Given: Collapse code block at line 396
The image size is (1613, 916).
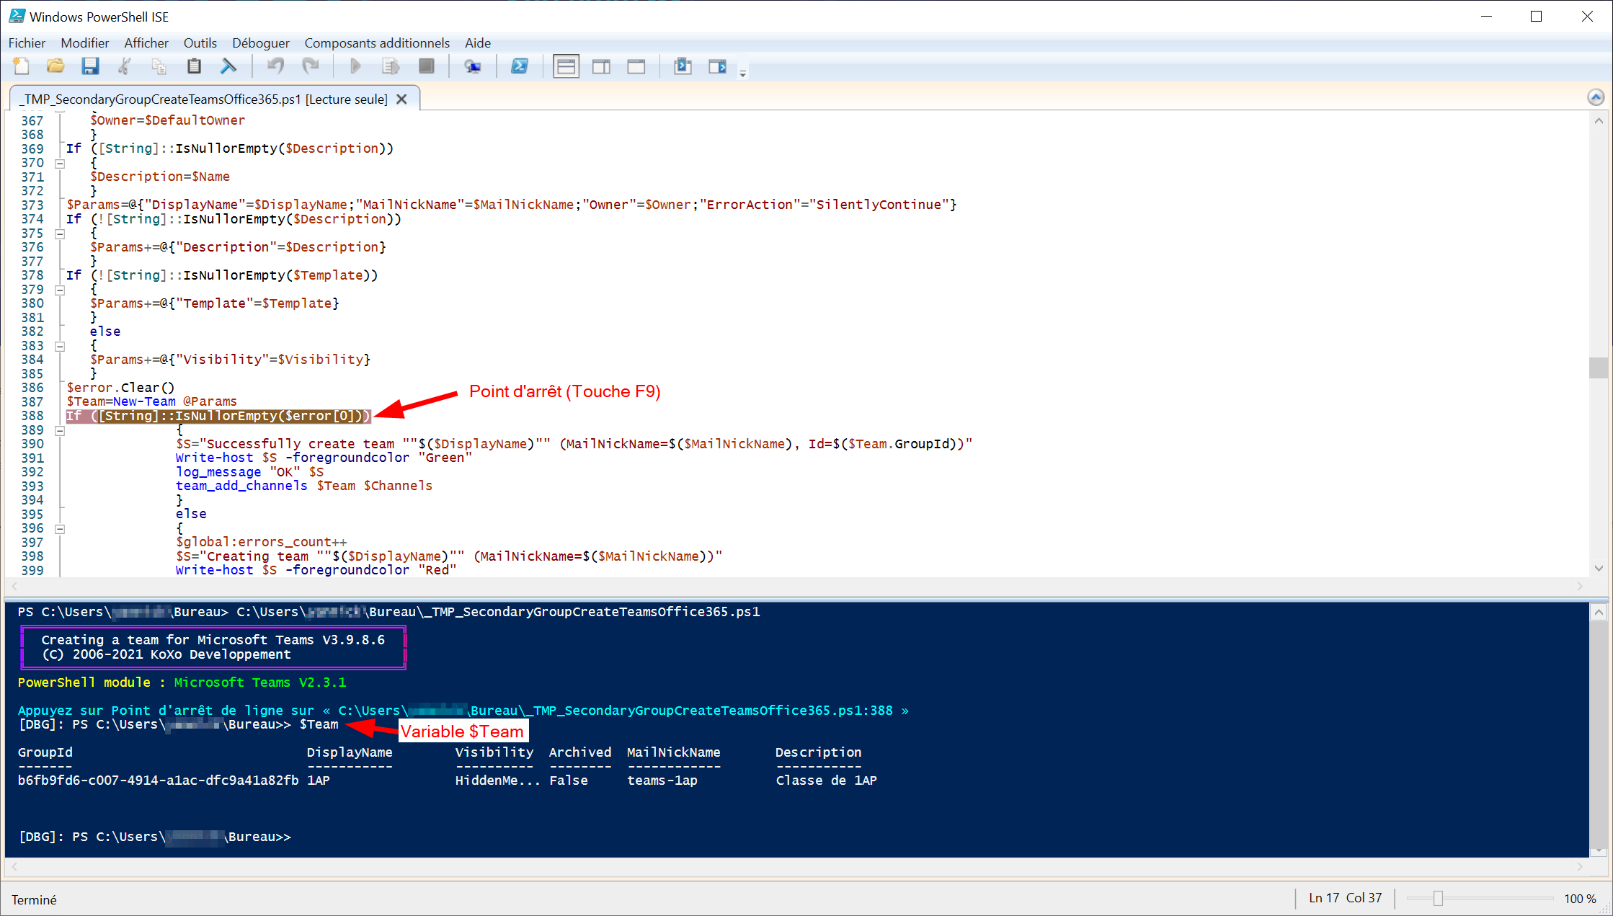Looking at the screenshot, I should point(61,528).
